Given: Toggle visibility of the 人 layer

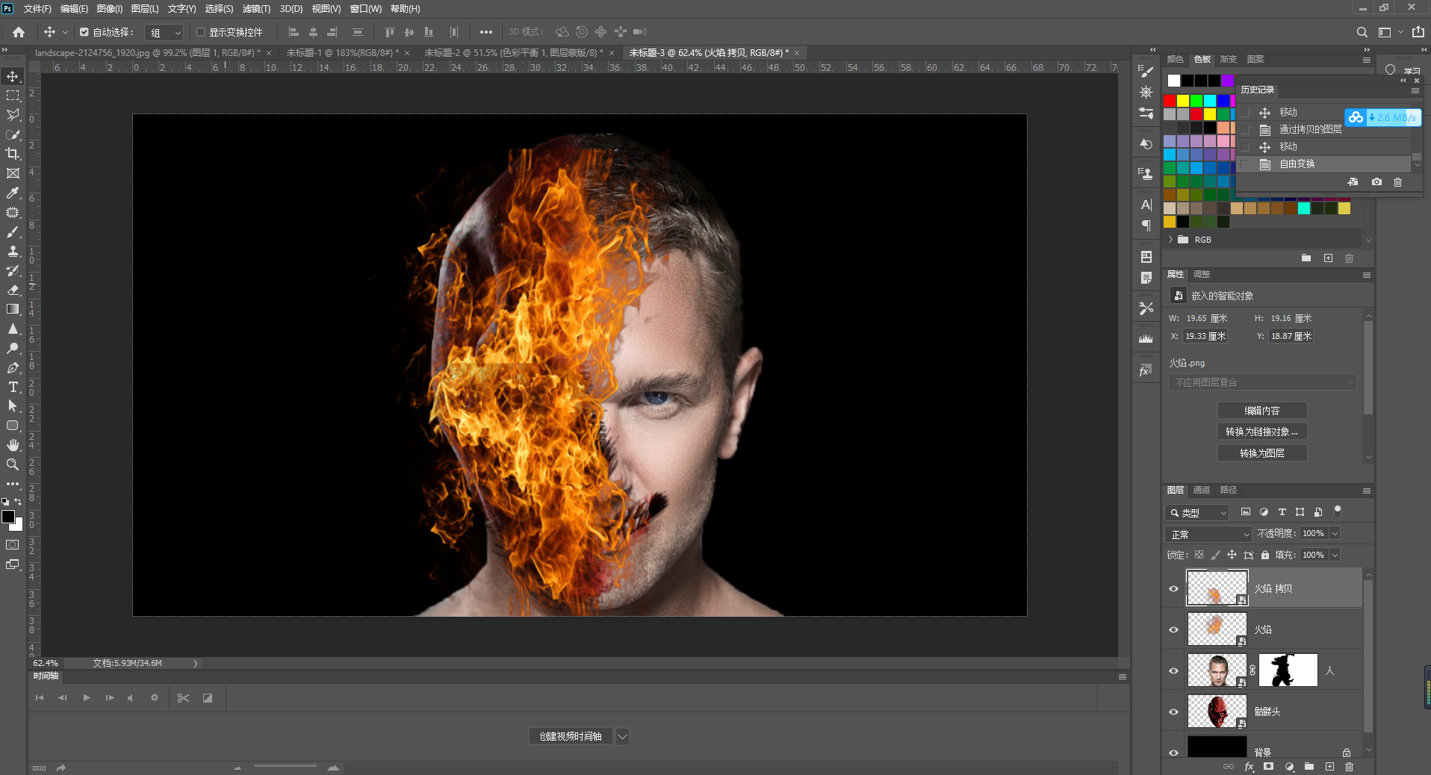Looking at the screenshot, I should (x=1173, y=670).
